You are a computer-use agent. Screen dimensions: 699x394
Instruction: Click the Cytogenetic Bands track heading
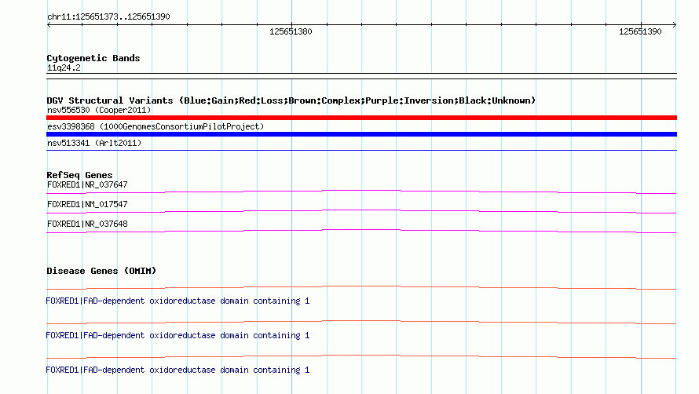[x=93, y=58]
